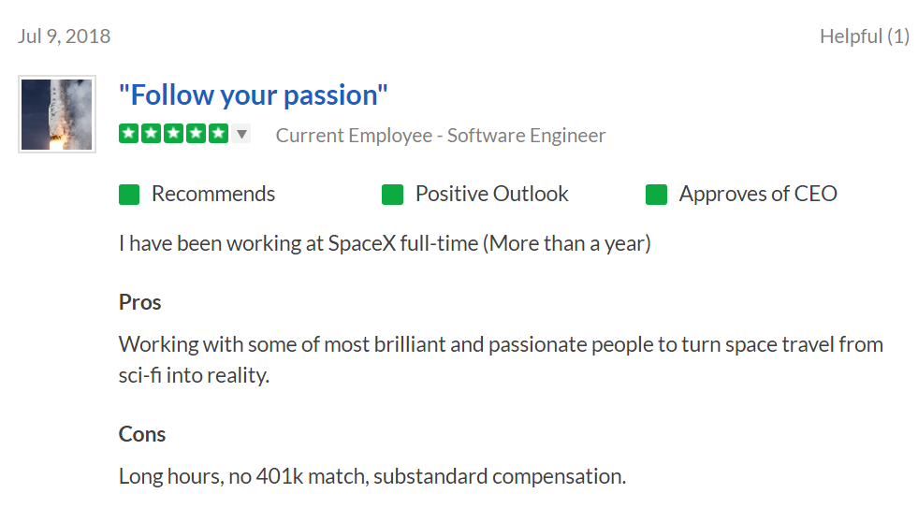Select the Recommends label

click(x=213, y=194)
